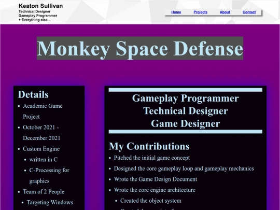Select the 'October 2021 - December 2021' item
Image resolution: width=280 pixels, height=210 pixels.
41,133
